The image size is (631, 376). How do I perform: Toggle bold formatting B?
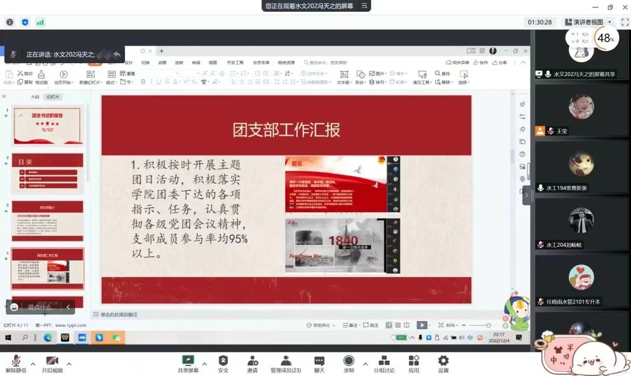(143, 82)
